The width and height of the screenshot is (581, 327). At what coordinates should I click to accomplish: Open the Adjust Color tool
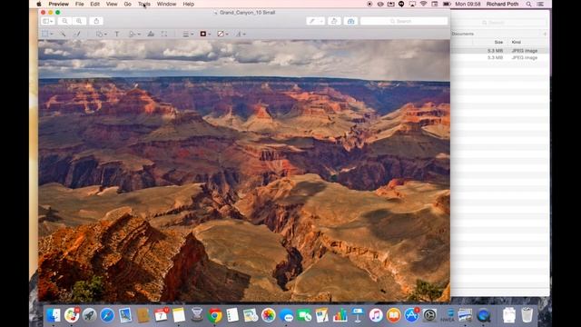[x=151, y=35]
